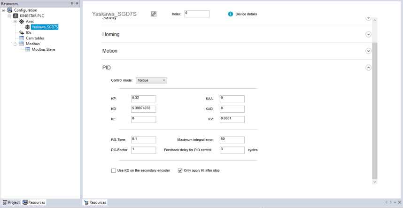Open Device details info icon
Image resolution: width=403 pixels, height=208 pixels.
(x=231, y=14)
